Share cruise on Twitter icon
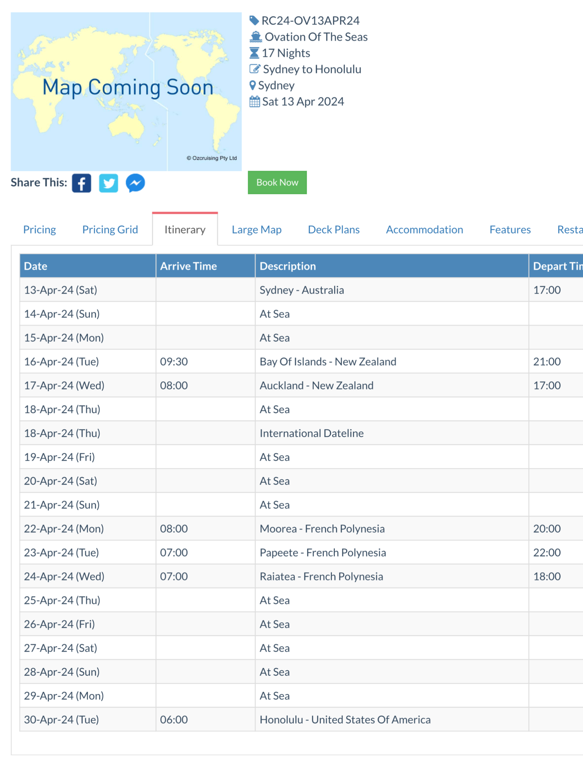583x778 pixels. pos(109,183)
